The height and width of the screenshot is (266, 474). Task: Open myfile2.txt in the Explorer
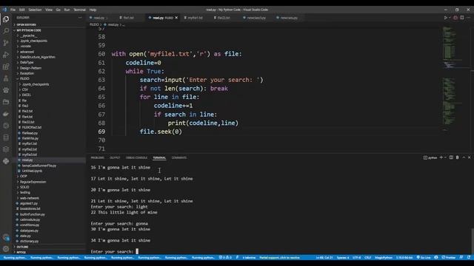[30, 149]
